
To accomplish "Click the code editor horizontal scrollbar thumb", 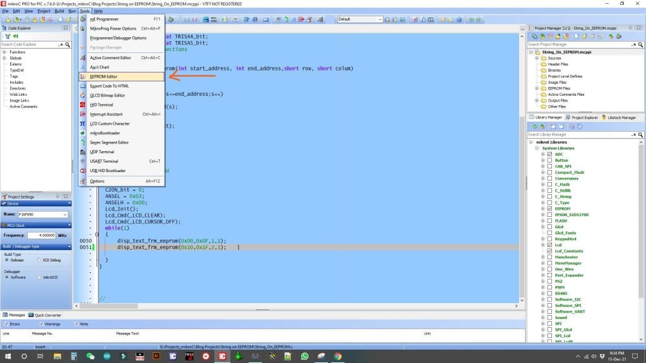I will point(109,306).
